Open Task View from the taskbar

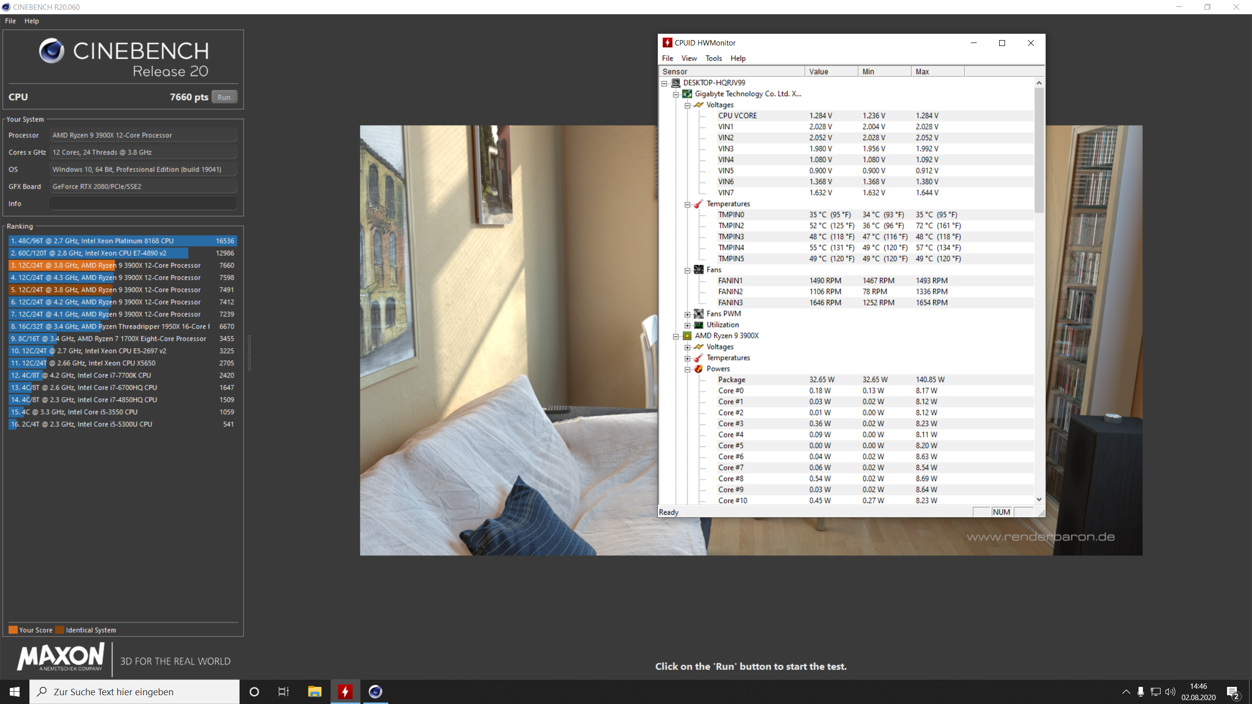click(284, 692)
